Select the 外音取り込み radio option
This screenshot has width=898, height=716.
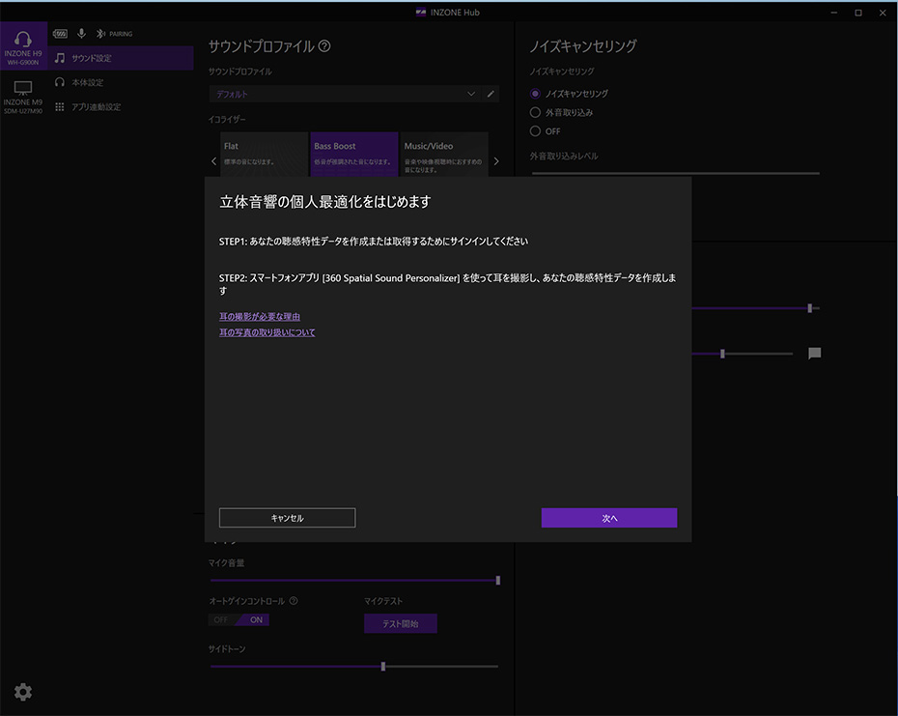pos(536,112)
